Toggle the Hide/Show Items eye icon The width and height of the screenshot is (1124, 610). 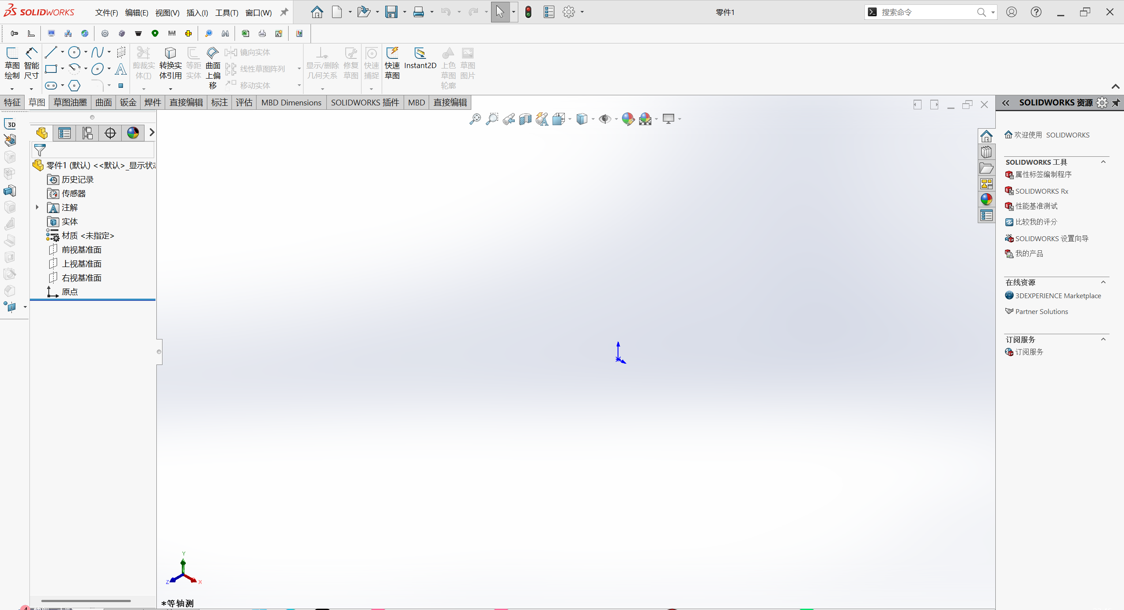pos(605,119)
